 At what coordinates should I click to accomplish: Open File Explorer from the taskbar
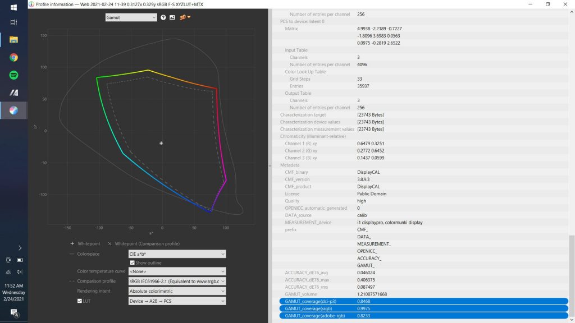(x=13, y=40)
